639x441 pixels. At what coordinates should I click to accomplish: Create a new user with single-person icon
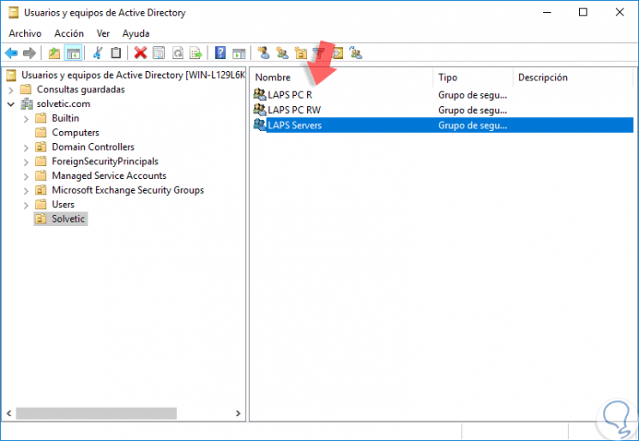point(264,53)
